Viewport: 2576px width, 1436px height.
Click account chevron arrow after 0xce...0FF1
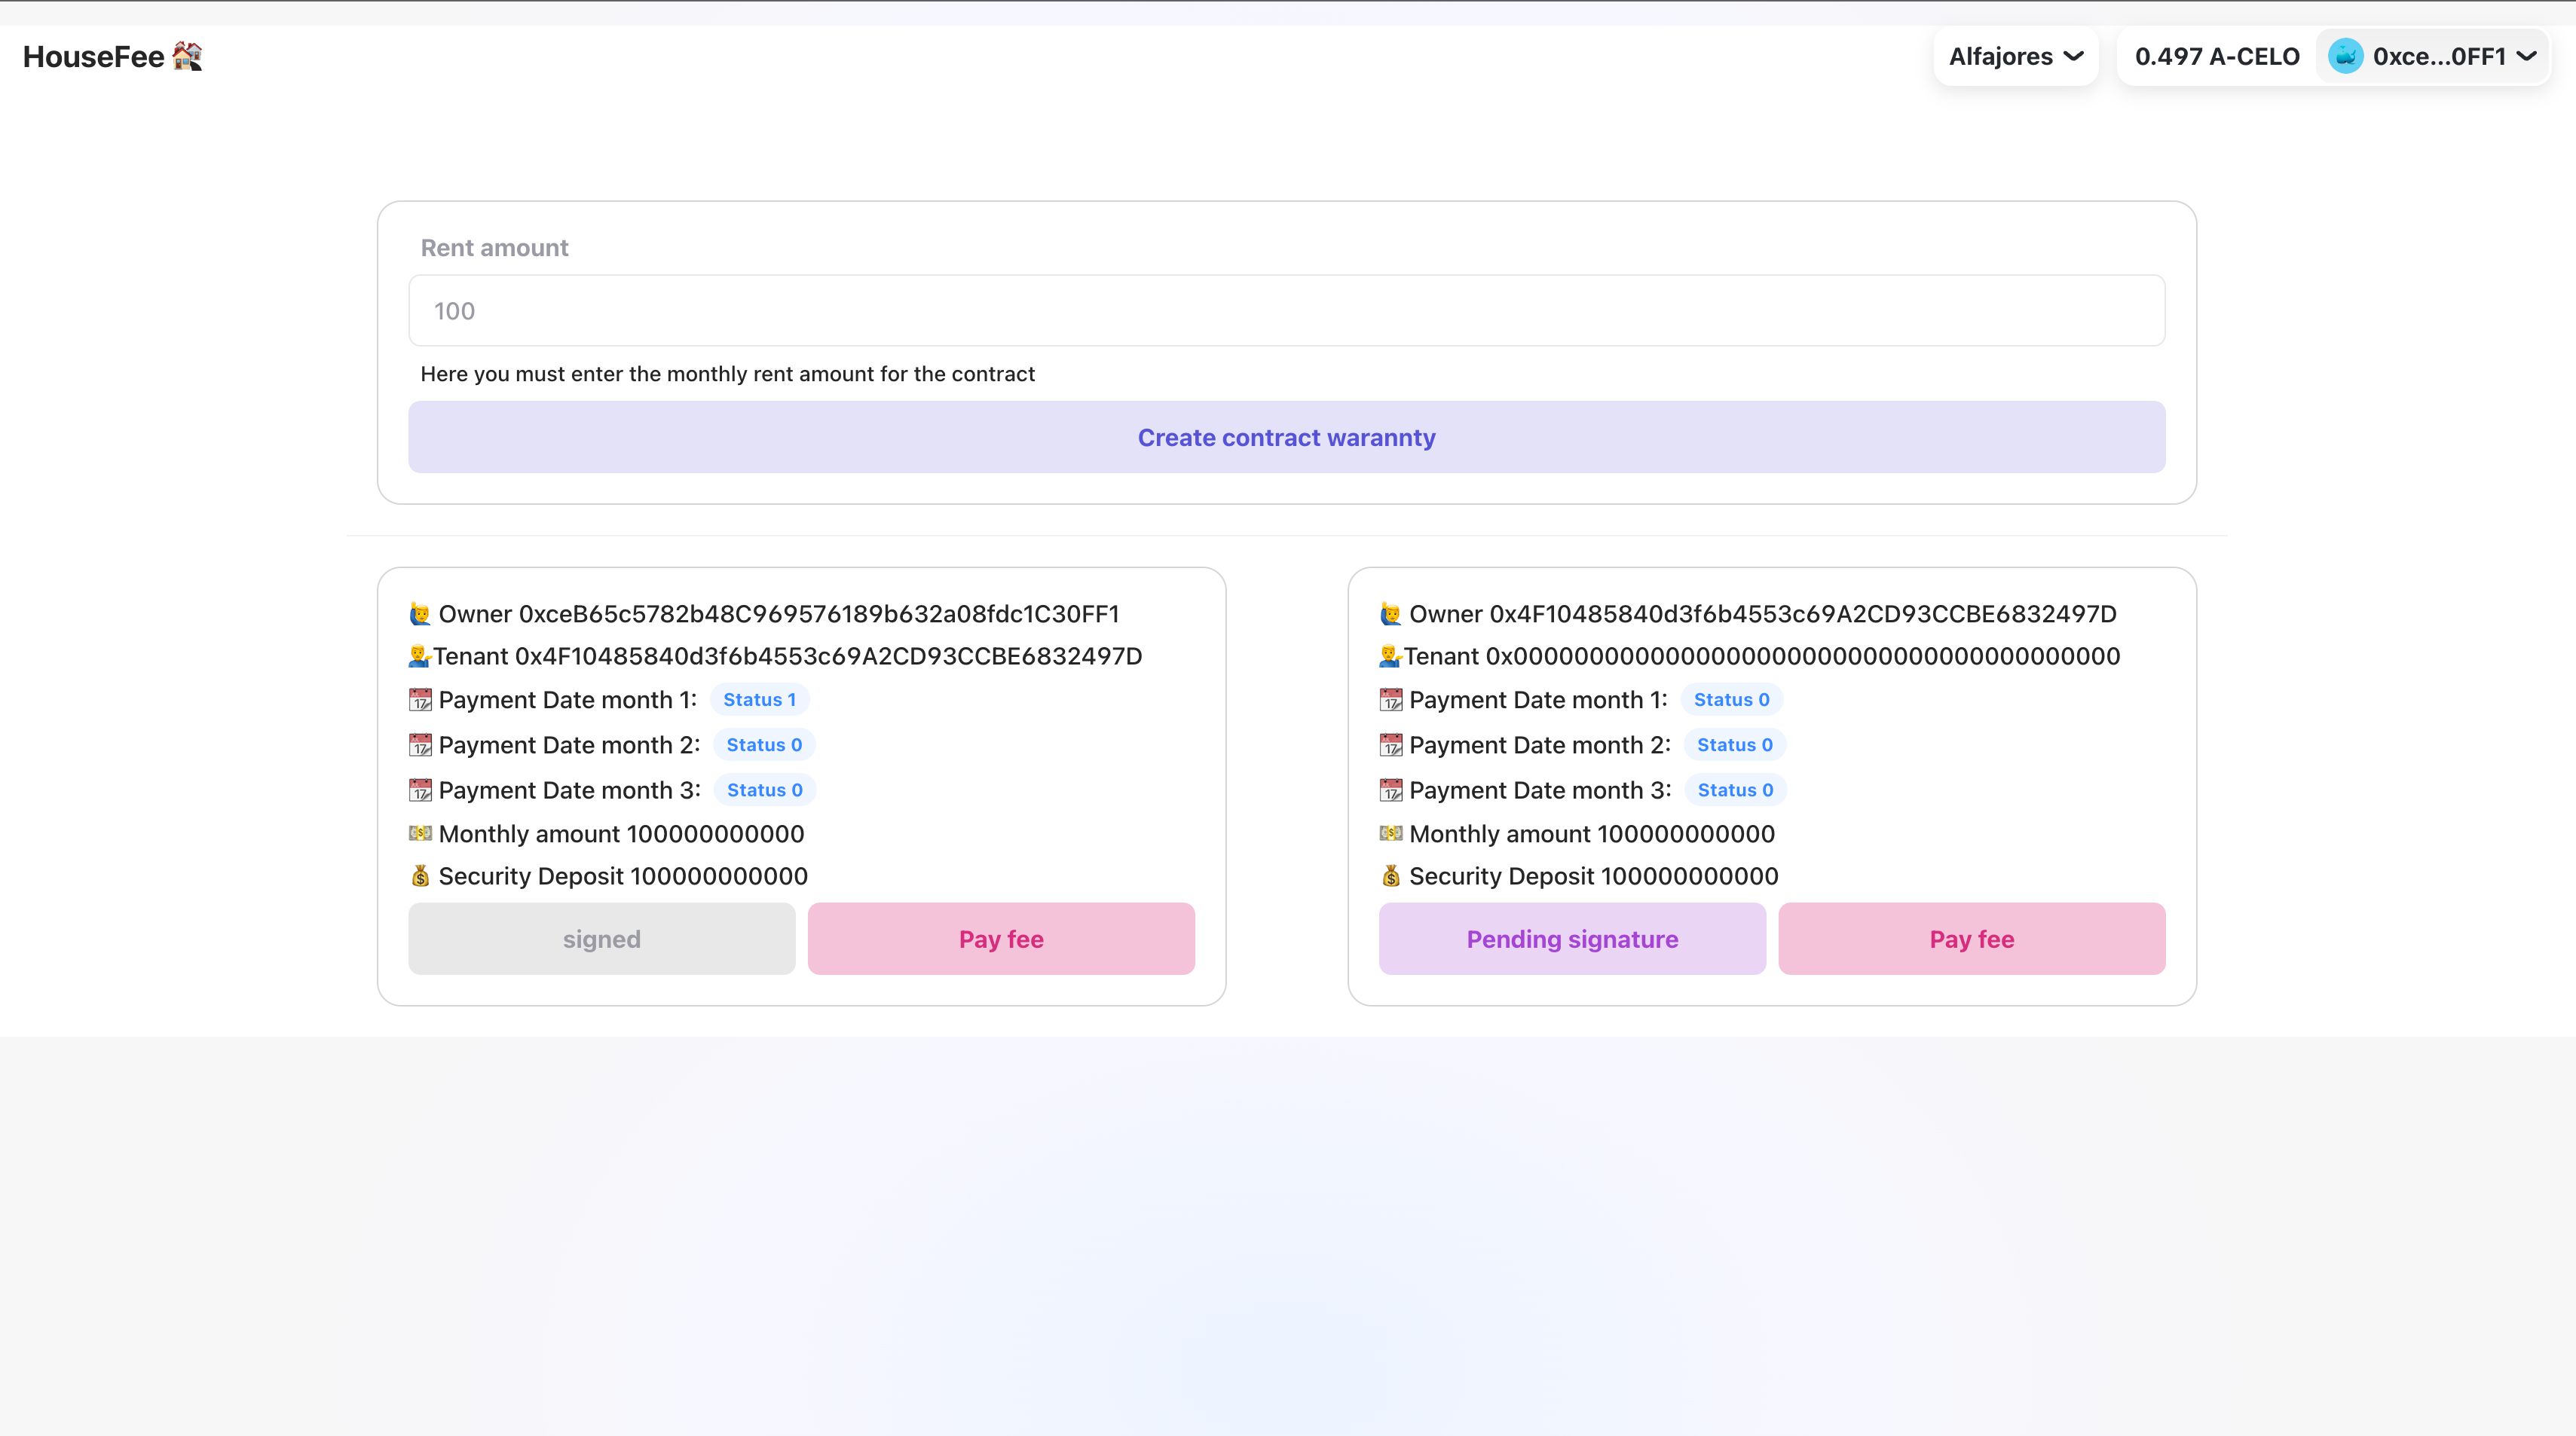[2526, 56]
